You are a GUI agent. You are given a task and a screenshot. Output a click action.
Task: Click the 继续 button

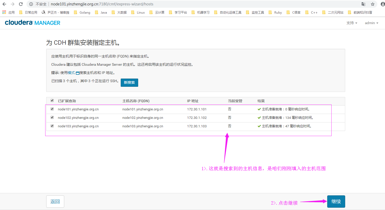[336, 202]
